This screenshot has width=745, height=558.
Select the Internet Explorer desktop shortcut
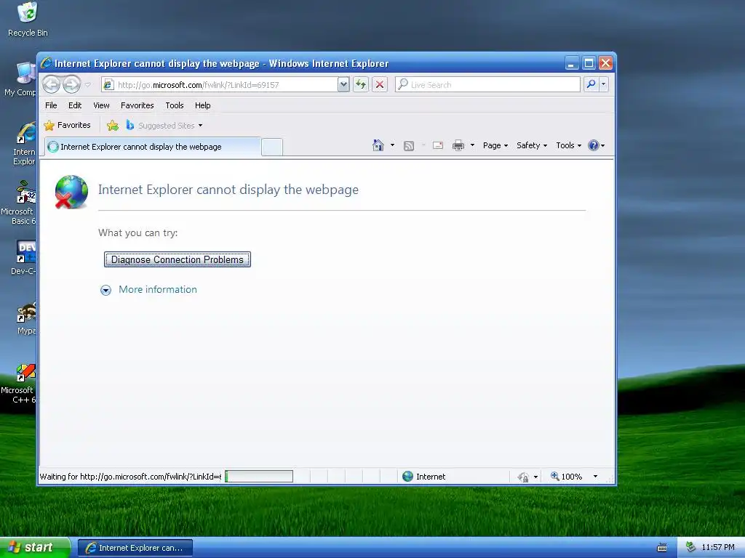coord(25,144)
